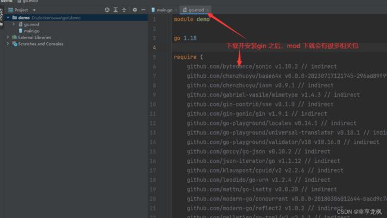Image resolution: width=387 pixels, height=218 pixels.
Task: Click the demo breadcrumb in navigation bar
Action: click(7, 1)
